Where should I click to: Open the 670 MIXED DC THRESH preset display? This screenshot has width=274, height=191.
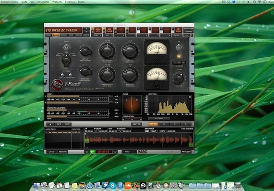(63, 30)
